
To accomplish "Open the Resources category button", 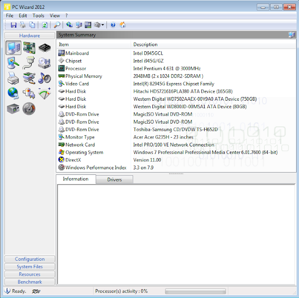I will [29, 274].
